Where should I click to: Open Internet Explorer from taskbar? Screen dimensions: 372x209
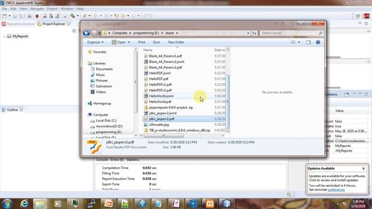click(x=24, y=204)
